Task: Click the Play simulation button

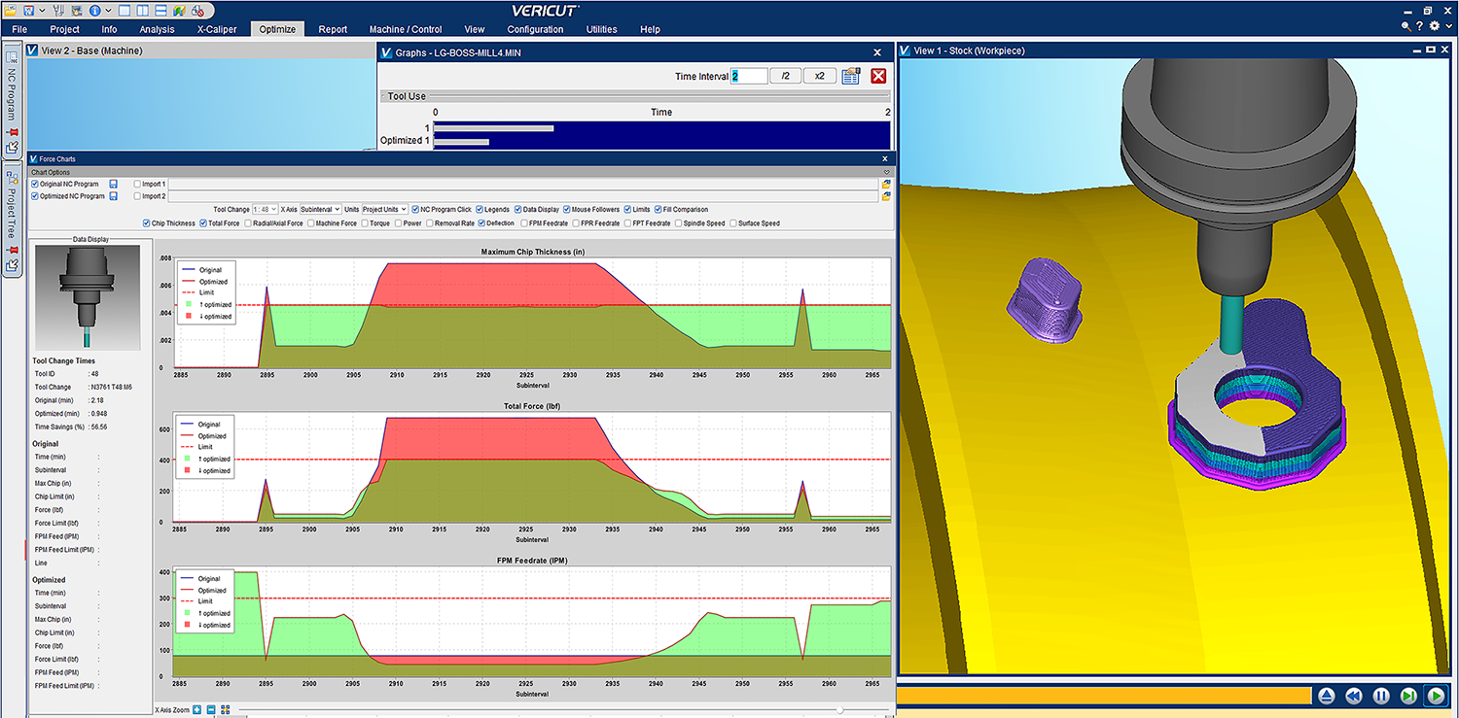Action: [1435, 696]
